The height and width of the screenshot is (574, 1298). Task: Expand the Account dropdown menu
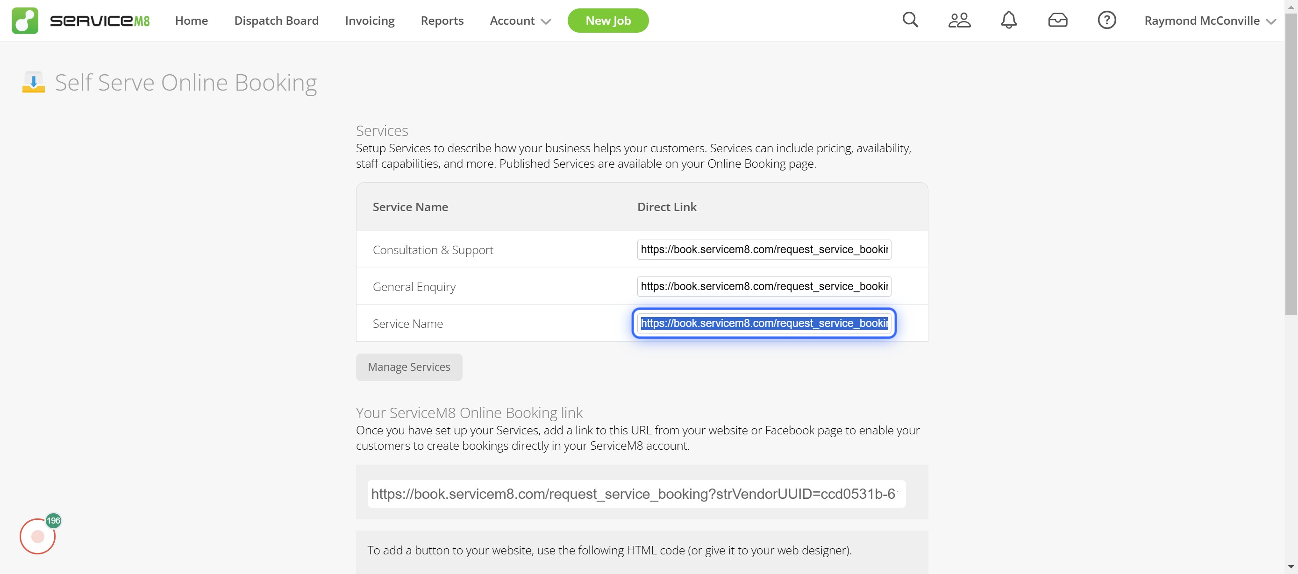[520, 21]
